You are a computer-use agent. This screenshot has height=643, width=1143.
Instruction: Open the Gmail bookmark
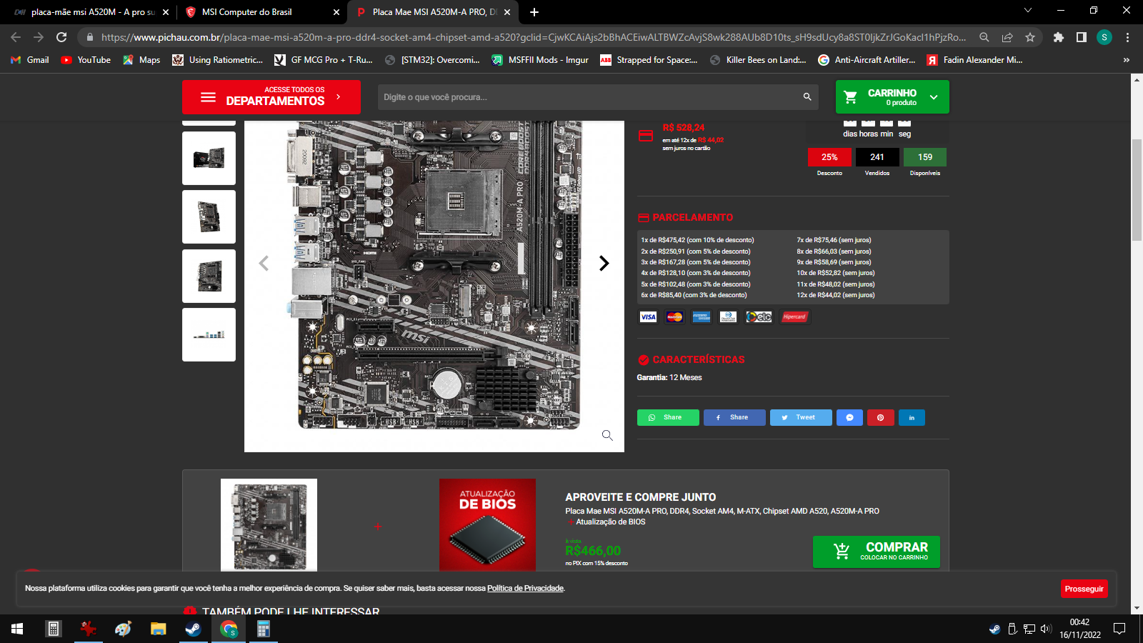pos(30,60)
